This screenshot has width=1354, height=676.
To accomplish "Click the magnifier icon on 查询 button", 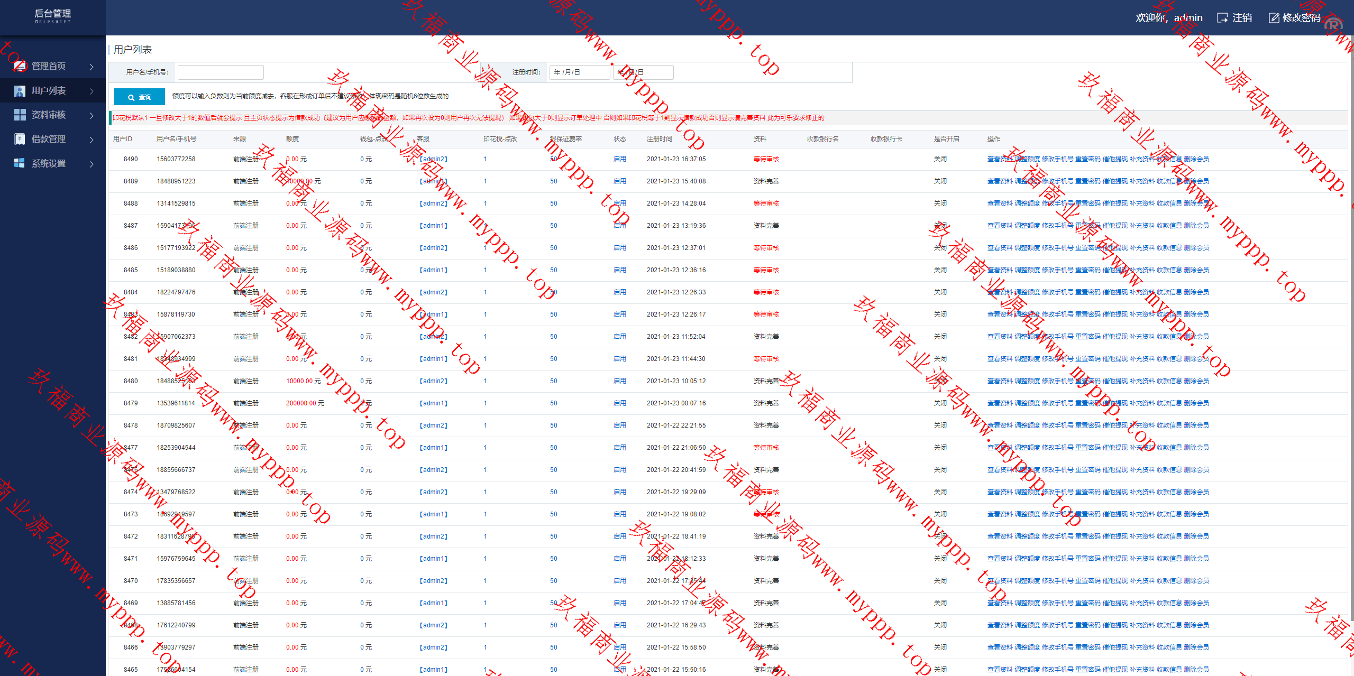I will click(131, 97).
